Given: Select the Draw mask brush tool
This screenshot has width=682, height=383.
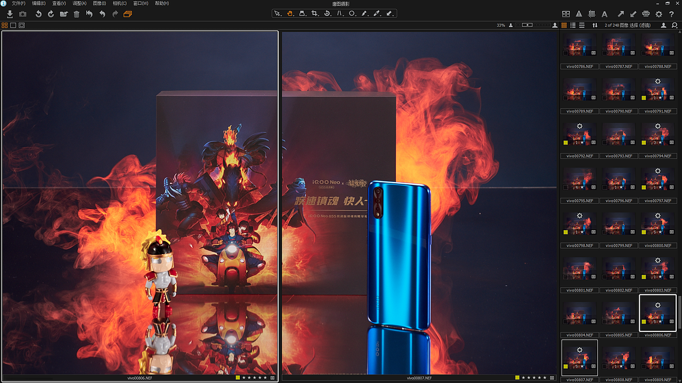Looking at the screenshot, I should [x=364, y=13].
